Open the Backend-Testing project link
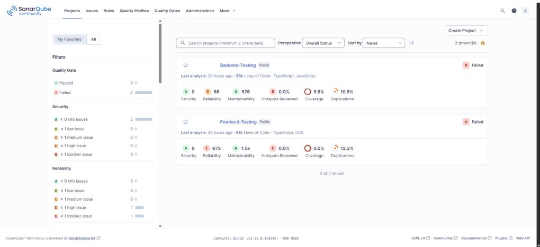 pos(238,65)
